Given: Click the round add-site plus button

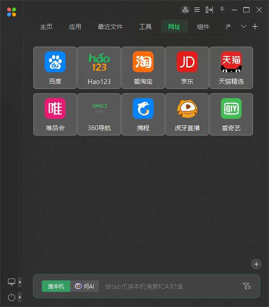Looking at the screenshot, I should [256, 264].
